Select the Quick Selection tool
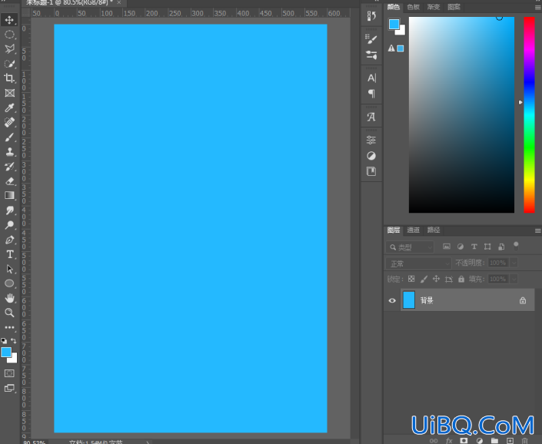This screenshot has width=542, height=444. 9,64
